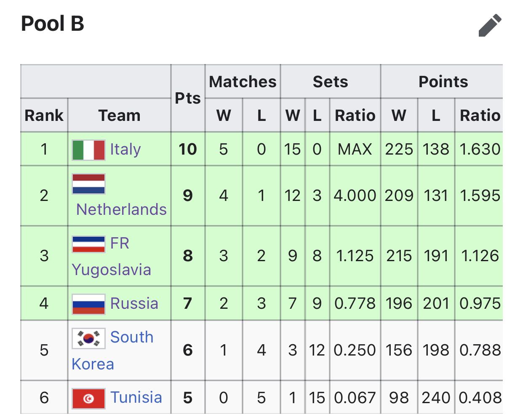The image size is (523, 420).
Task: Select Italy's 10 points cell
Action: [x=188, y=149]
